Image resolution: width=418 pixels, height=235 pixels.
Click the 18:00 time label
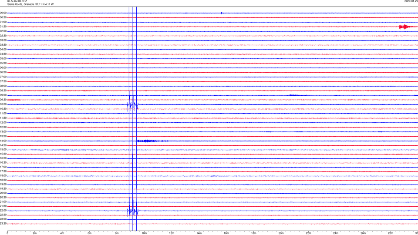[3, 176]
